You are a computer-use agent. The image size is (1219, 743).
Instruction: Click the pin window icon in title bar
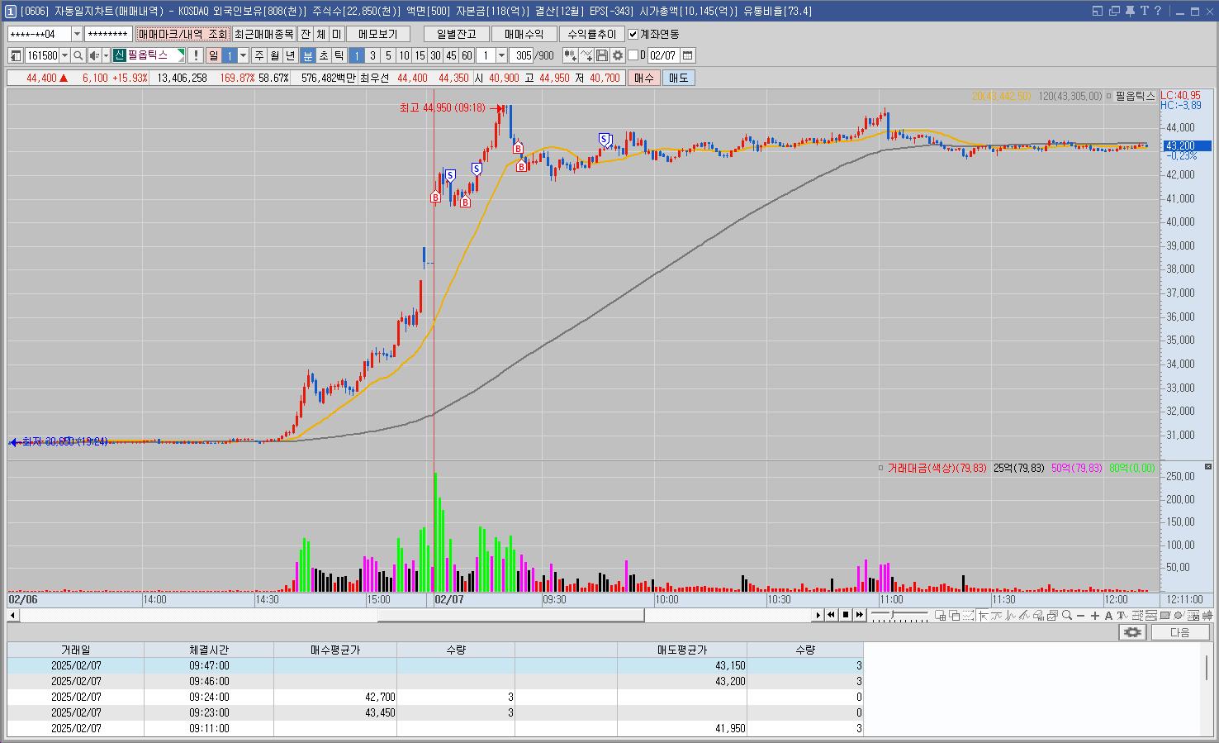1130,11
